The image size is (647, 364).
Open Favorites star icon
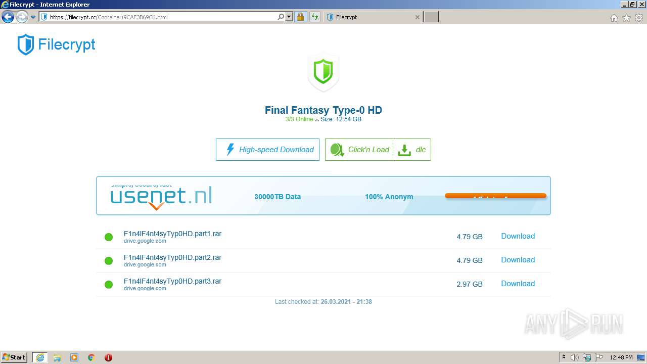point(626,18)
